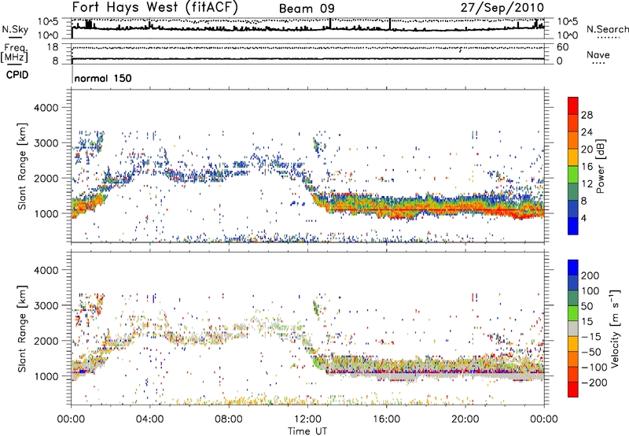
Task: Pick the bright blue bottom segment of Power colorbar
Action: (573, 227)
